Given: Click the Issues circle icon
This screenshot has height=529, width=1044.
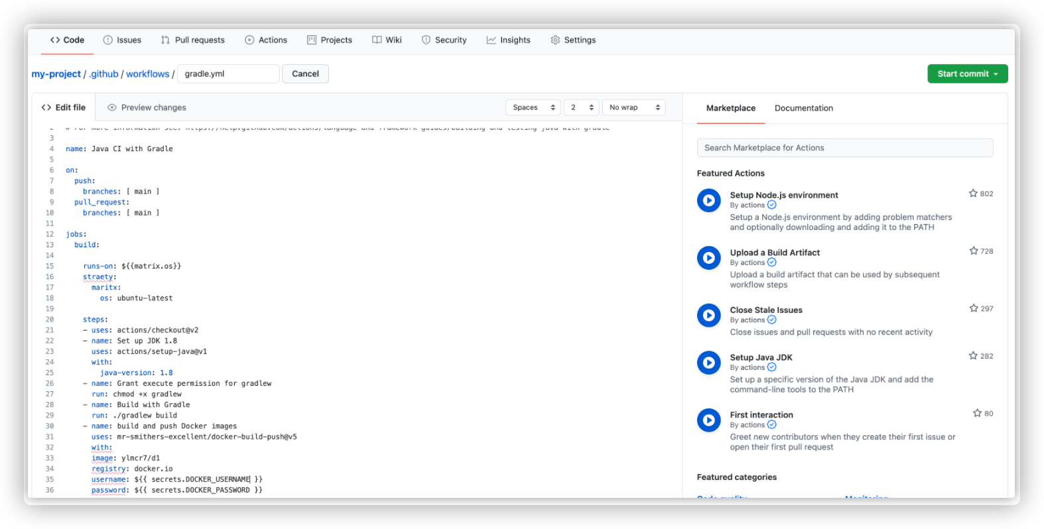Looking at the screenshot, I should pos(108,40).
